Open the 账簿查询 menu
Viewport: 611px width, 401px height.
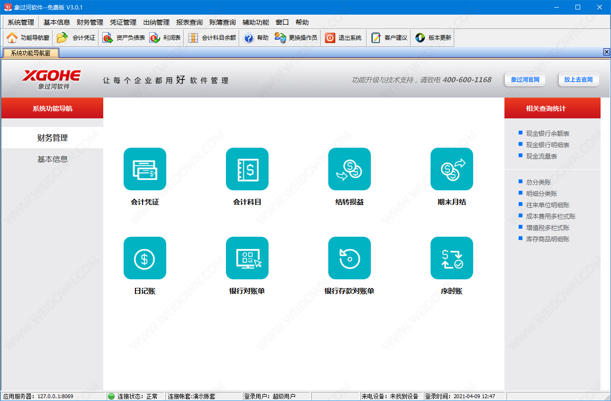tap(223, 22)
